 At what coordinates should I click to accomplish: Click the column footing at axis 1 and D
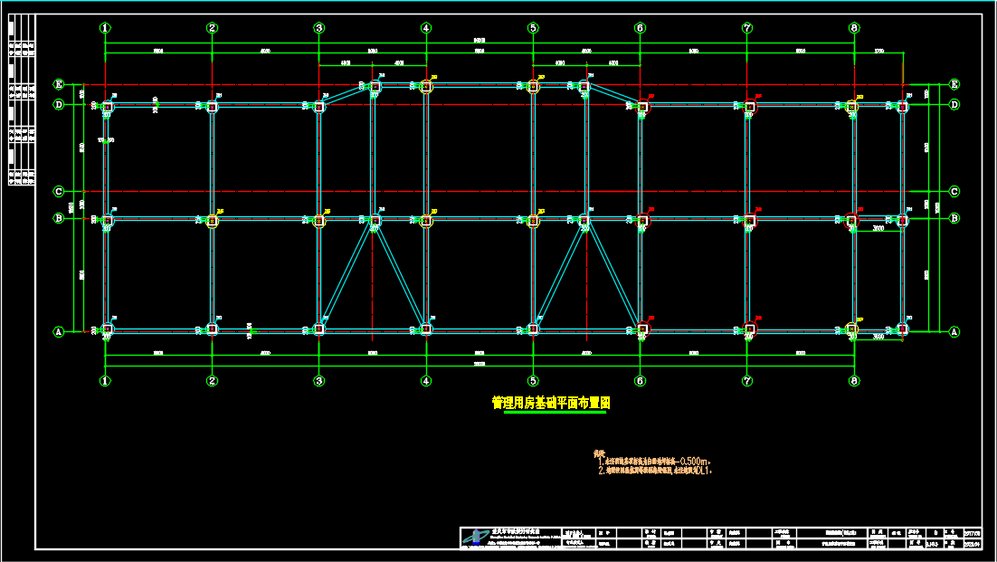pos(107,107)
